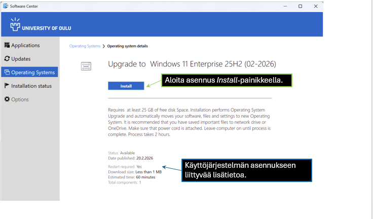Click the Status: Available text
373x219 pixels.
121,153
